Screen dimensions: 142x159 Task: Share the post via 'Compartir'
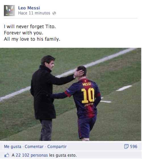click(x=57, y=147)
